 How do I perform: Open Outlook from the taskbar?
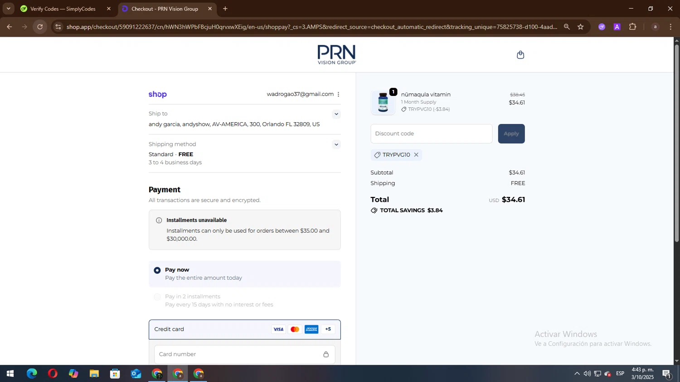[136, 374]
